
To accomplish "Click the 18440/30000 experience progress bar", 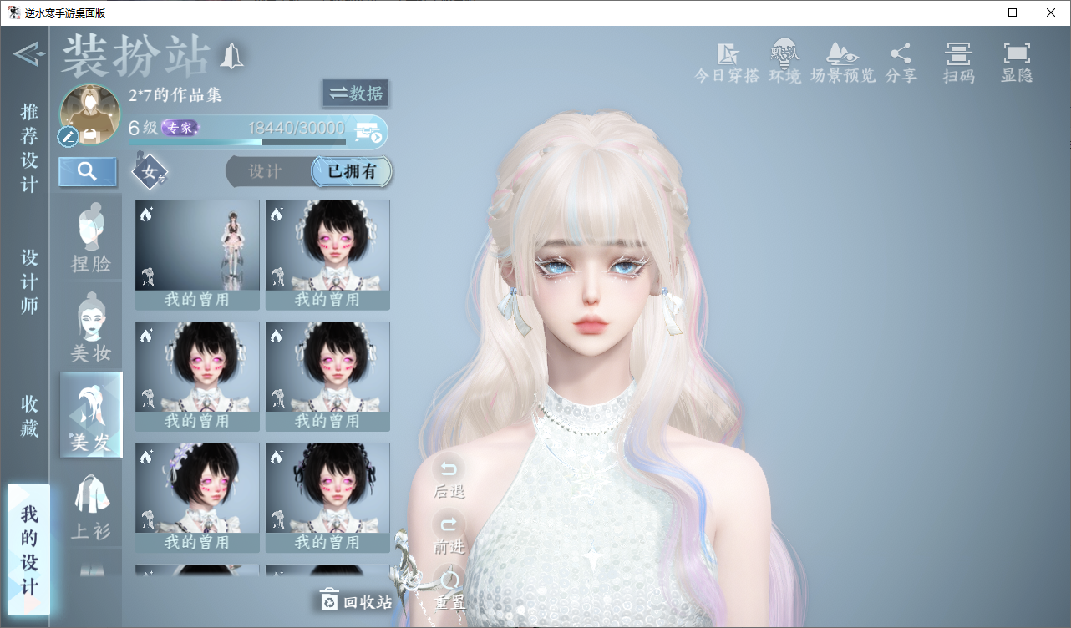I will [x=239, y=142].
